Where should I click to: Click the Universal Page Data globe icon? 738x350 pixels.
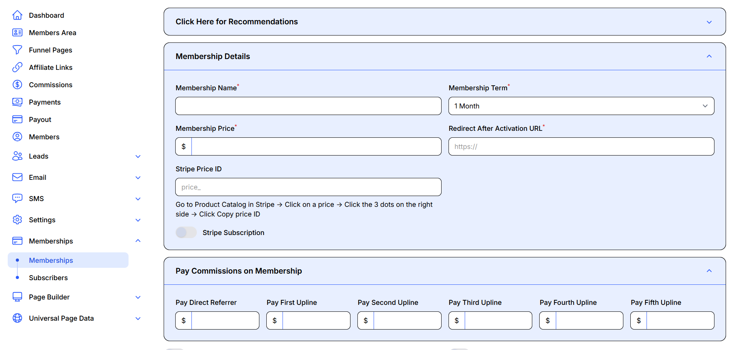tap(17, 318)
